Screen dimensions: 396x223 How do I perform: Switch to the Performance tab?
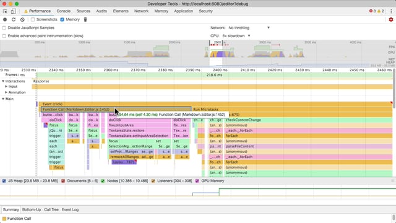click(37, 11)
